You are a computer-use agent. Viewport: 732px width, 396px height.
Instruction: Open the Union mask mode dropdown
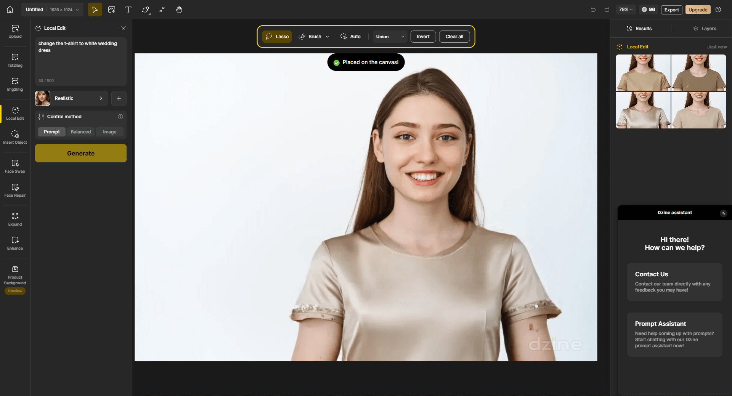pyautogui.click(x=389, y=37)
